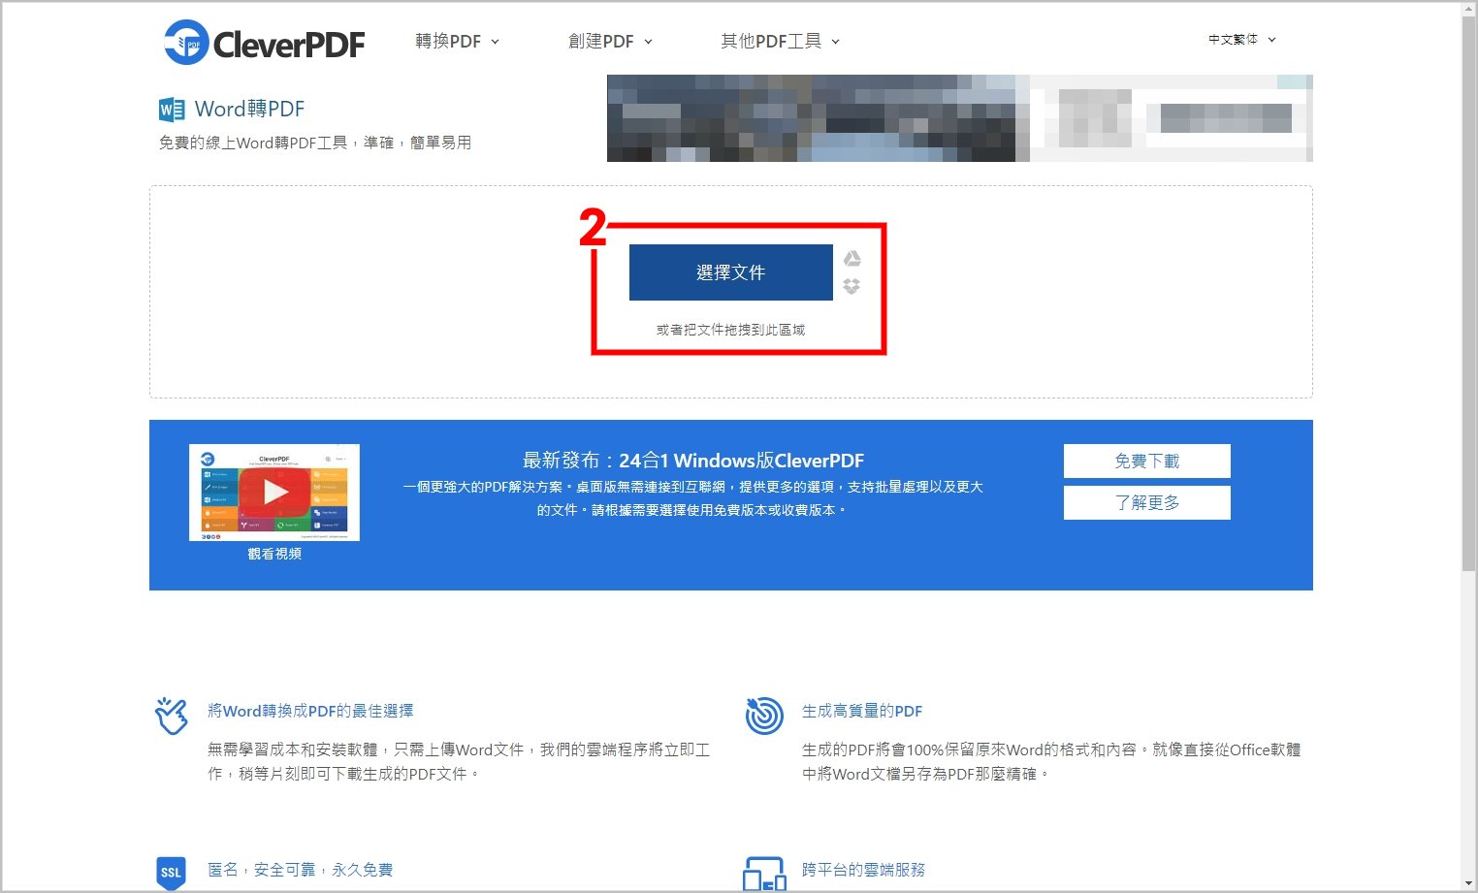The image size is (1478, 893).
Task: Open the 中文繁体 language selector
Action: point(1241,40)
